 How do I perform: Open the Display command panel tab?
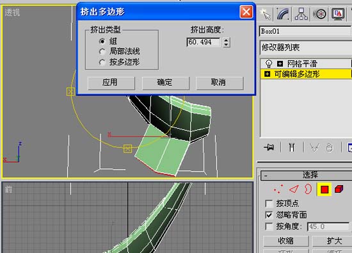click(338, 14)
